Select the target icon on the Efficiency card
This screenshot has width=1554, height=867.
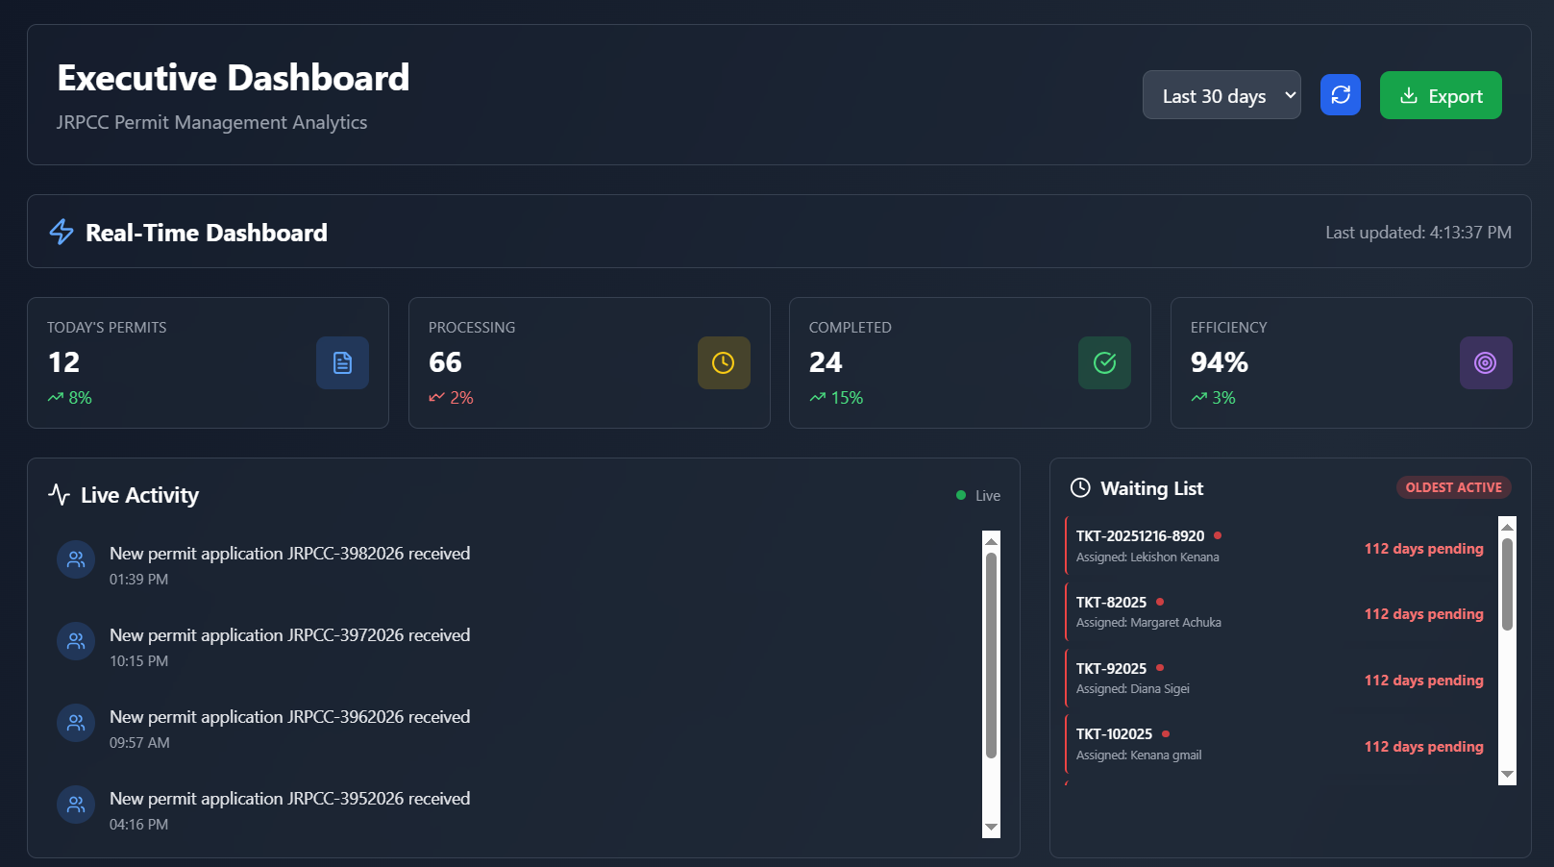pos(1486,362)
